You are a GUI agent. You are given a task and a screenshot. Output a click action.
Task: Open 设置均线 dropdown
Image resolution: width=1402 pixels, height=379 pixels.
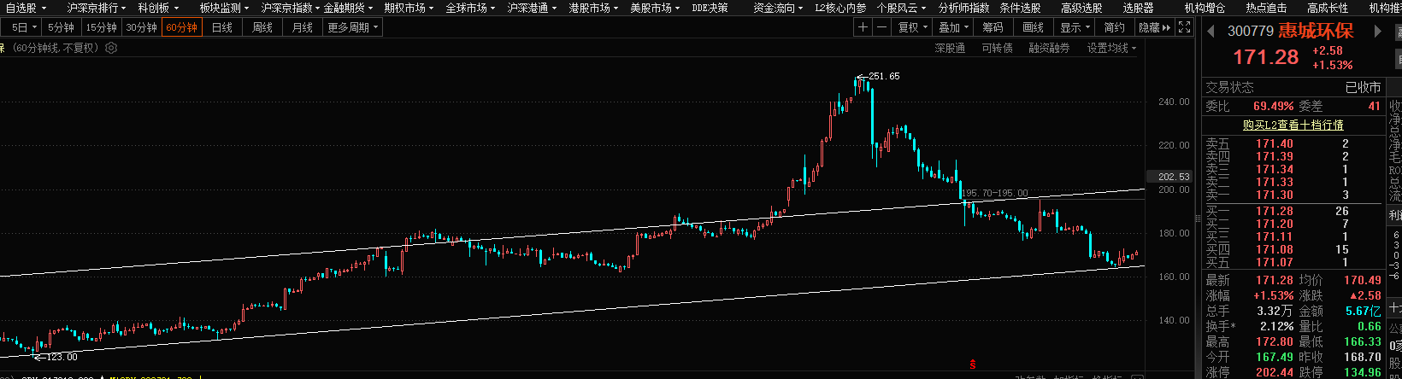point(1111,49)
